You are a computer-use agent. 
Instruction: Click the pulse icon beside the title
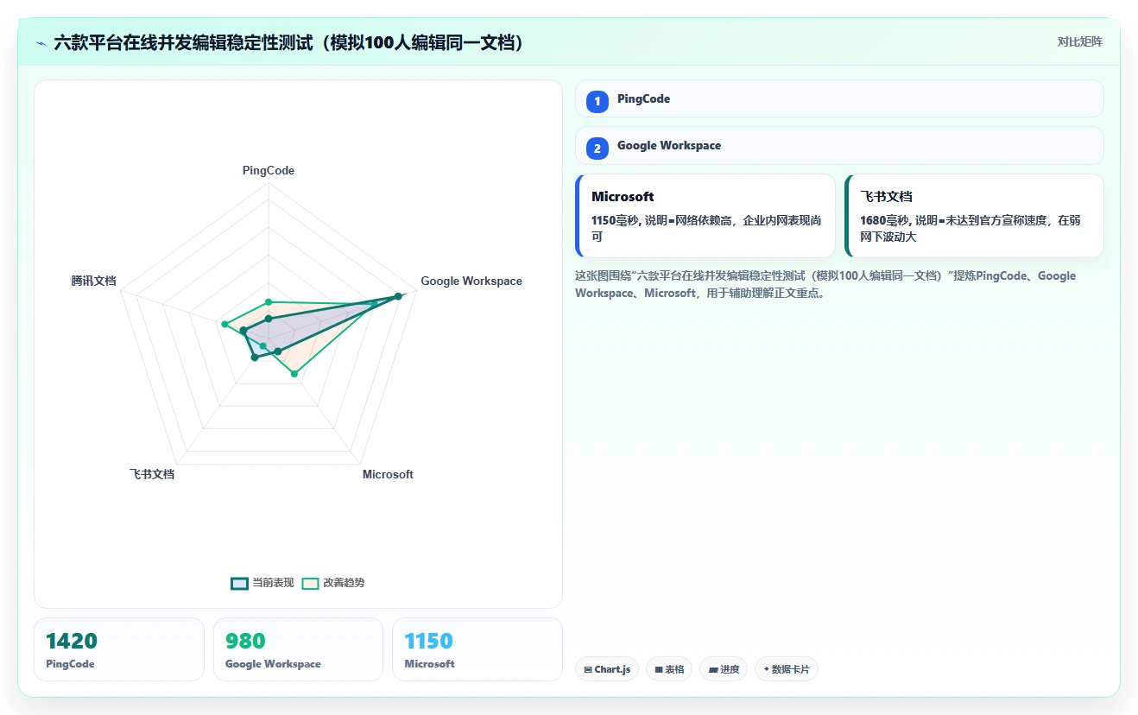coord(41,43)
